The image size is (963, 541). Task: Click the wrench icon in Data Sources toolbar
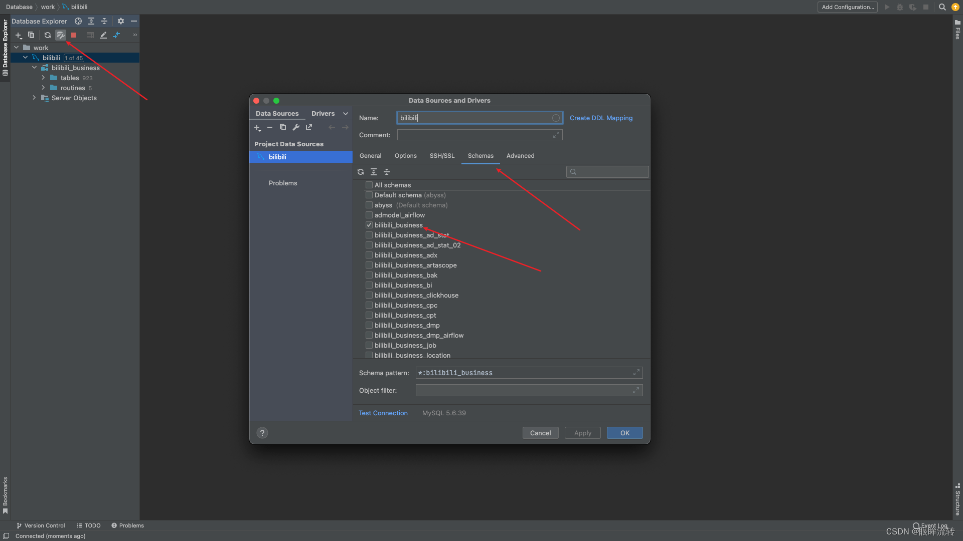[296, 127]
